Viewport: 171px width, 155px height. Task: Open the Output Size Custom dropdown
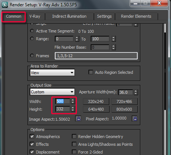[x=52, y=92]
